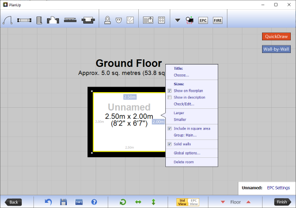This screenshot has width=296, height=208.
Task: Click the Save floppy disk icon
Action: pos(63,202)
